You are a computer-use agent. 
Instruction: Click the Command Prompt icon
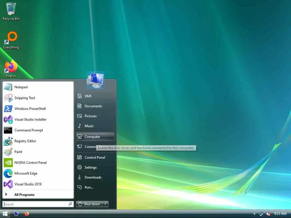[x=8, y=130]
